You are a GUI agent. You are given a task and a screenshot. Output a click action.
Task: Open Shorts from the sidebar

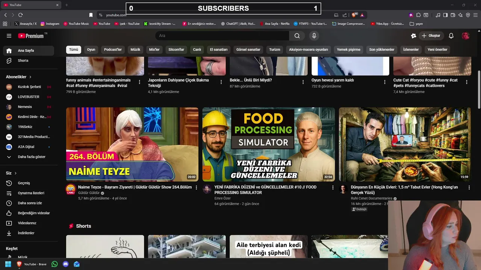[29, 60]
